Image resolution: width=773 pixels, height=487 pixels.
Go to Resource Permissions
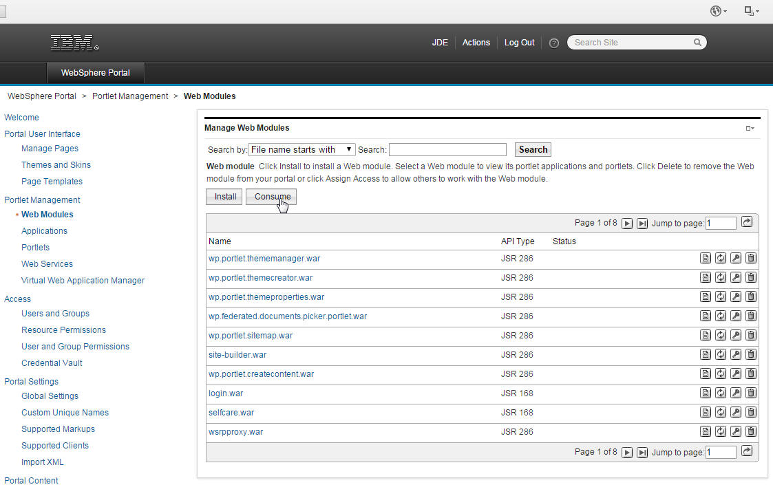tap(63, 330)
